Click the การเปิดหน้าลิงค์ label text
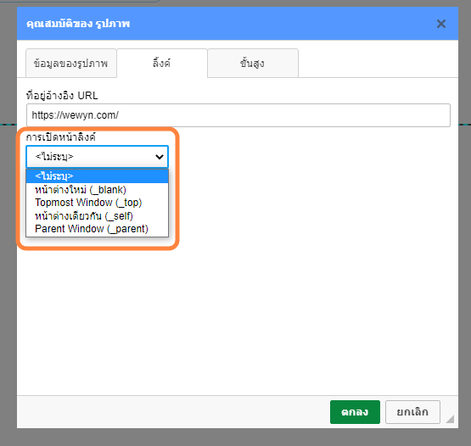Viewport: 471px width, 446px height. pos(60,137)
